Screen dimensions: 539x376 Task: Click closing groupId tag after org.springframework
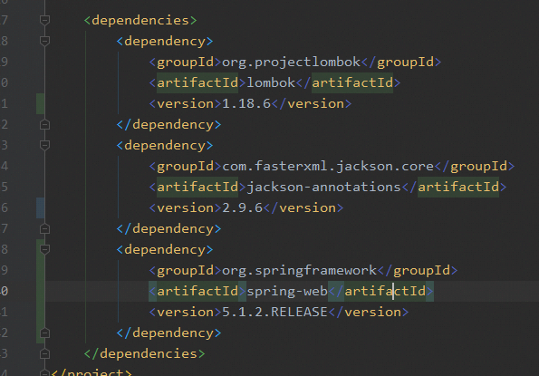click(x=418, y=271)
